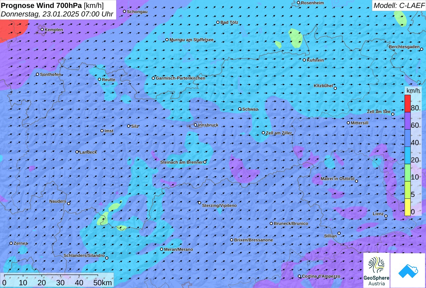The width and height of the screenshot is (426, 288).
Task: Click the light green 10 km/h legend swatch
Action: pos(407,173)
